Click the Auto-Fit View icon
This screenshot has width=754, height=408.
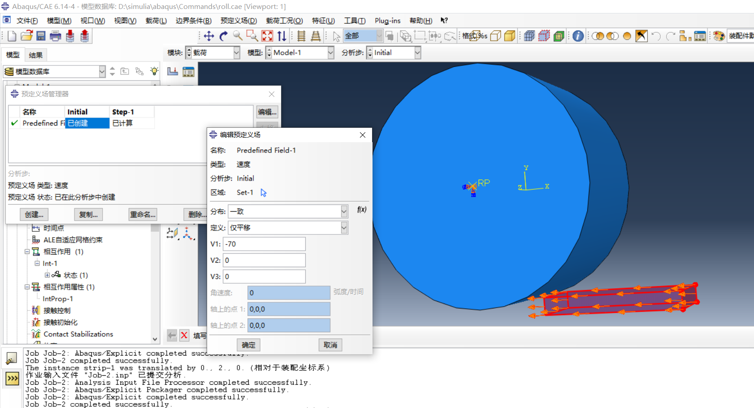pyautogui.click(x=267, y=36)
